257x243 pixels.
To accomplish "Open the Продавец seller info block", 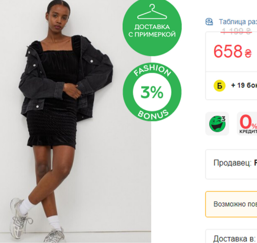I will 231,164.
